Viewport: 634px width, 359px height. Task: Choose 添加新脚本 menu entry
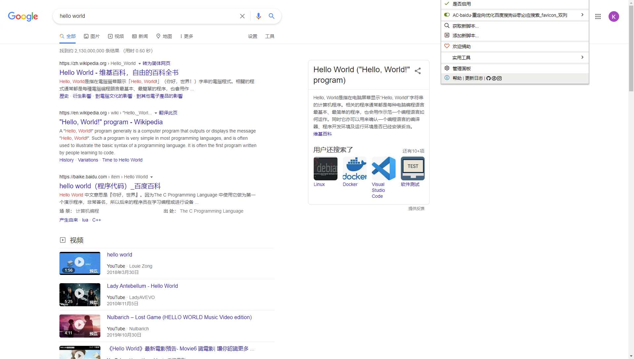tap(515, 36)
